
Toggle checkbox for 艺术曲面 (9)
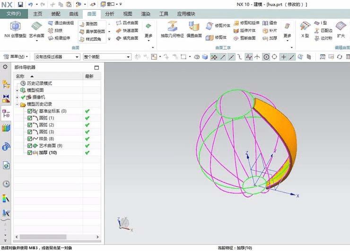[29, 146]
